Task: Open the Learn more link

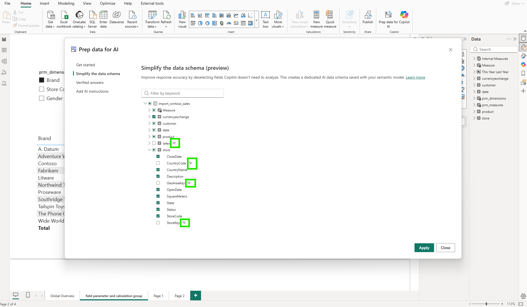Action: [415, 77]
